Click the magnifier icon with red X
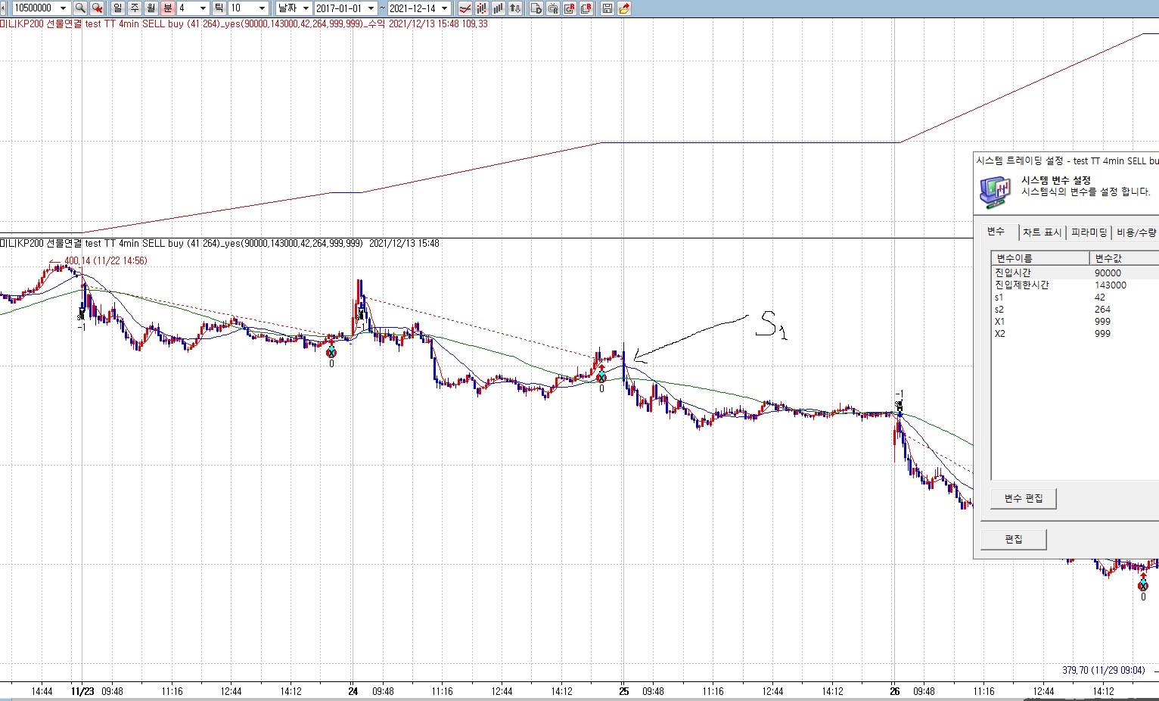The height and width of the screenshot is (701, 1159). [97, 8]
